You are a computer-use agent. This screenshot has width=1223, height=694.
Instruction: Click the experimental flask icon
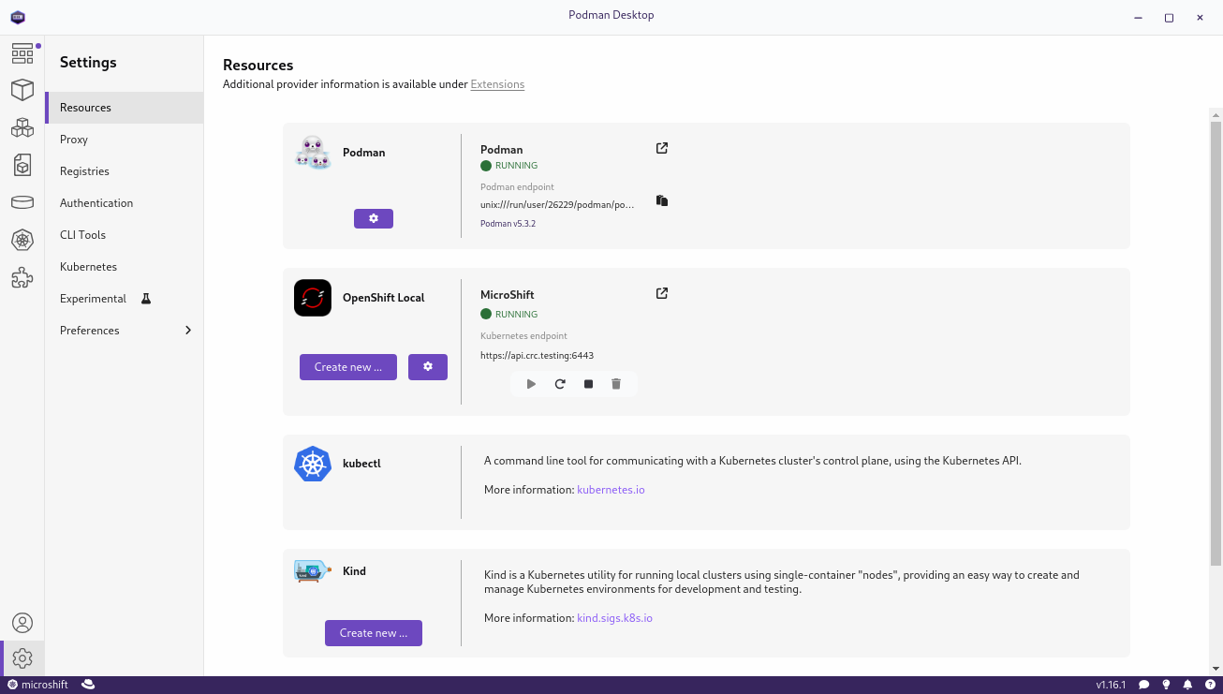pyautogui.click(x=146, y=299)
